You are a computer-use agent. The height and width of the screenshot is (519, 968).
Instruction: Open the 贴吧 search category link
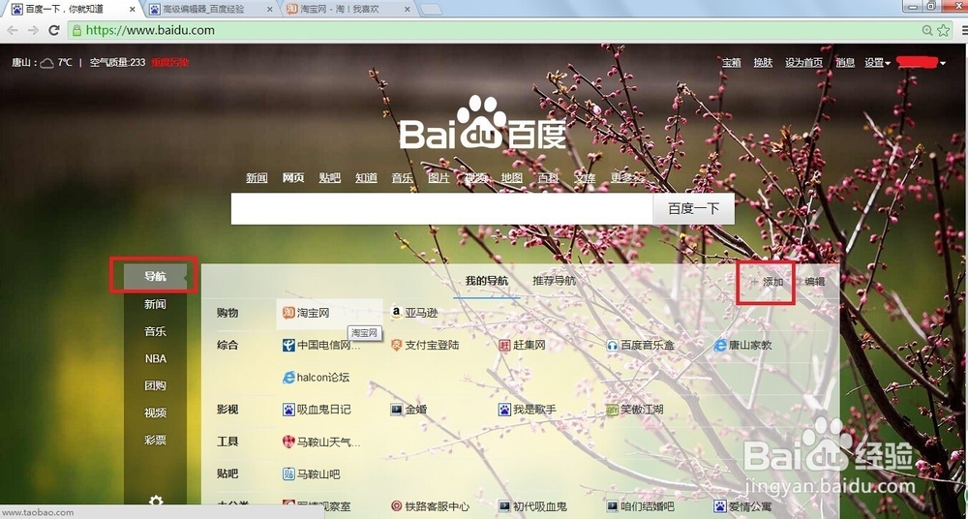tap(330, 178)
